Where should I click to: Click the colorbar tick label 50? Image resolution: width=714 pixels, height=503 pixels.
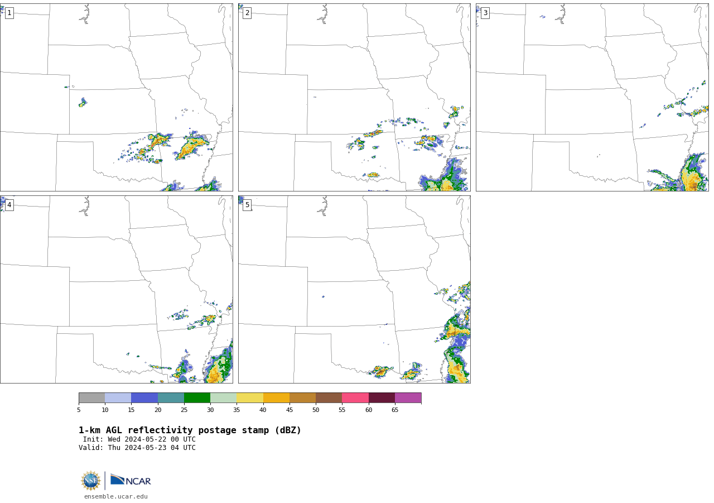click(316, 410)
